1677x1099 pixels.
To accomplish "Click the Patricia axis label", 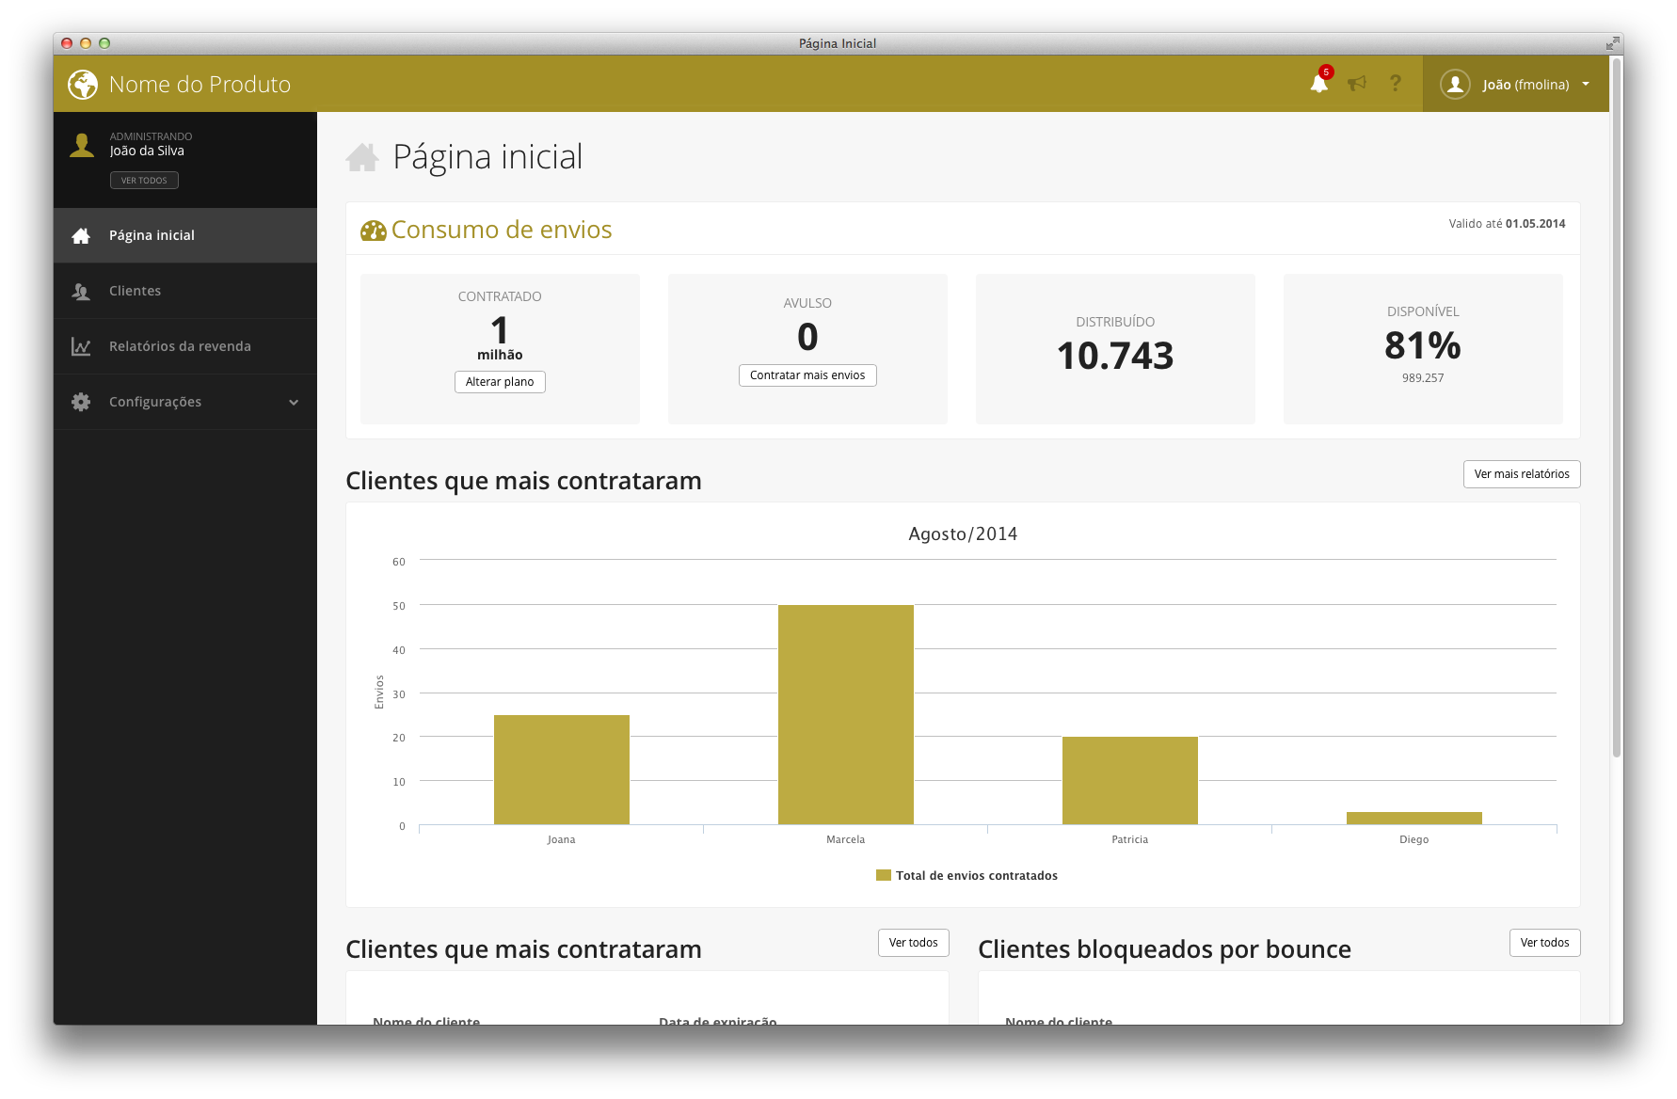I will tap(1130, 840).
